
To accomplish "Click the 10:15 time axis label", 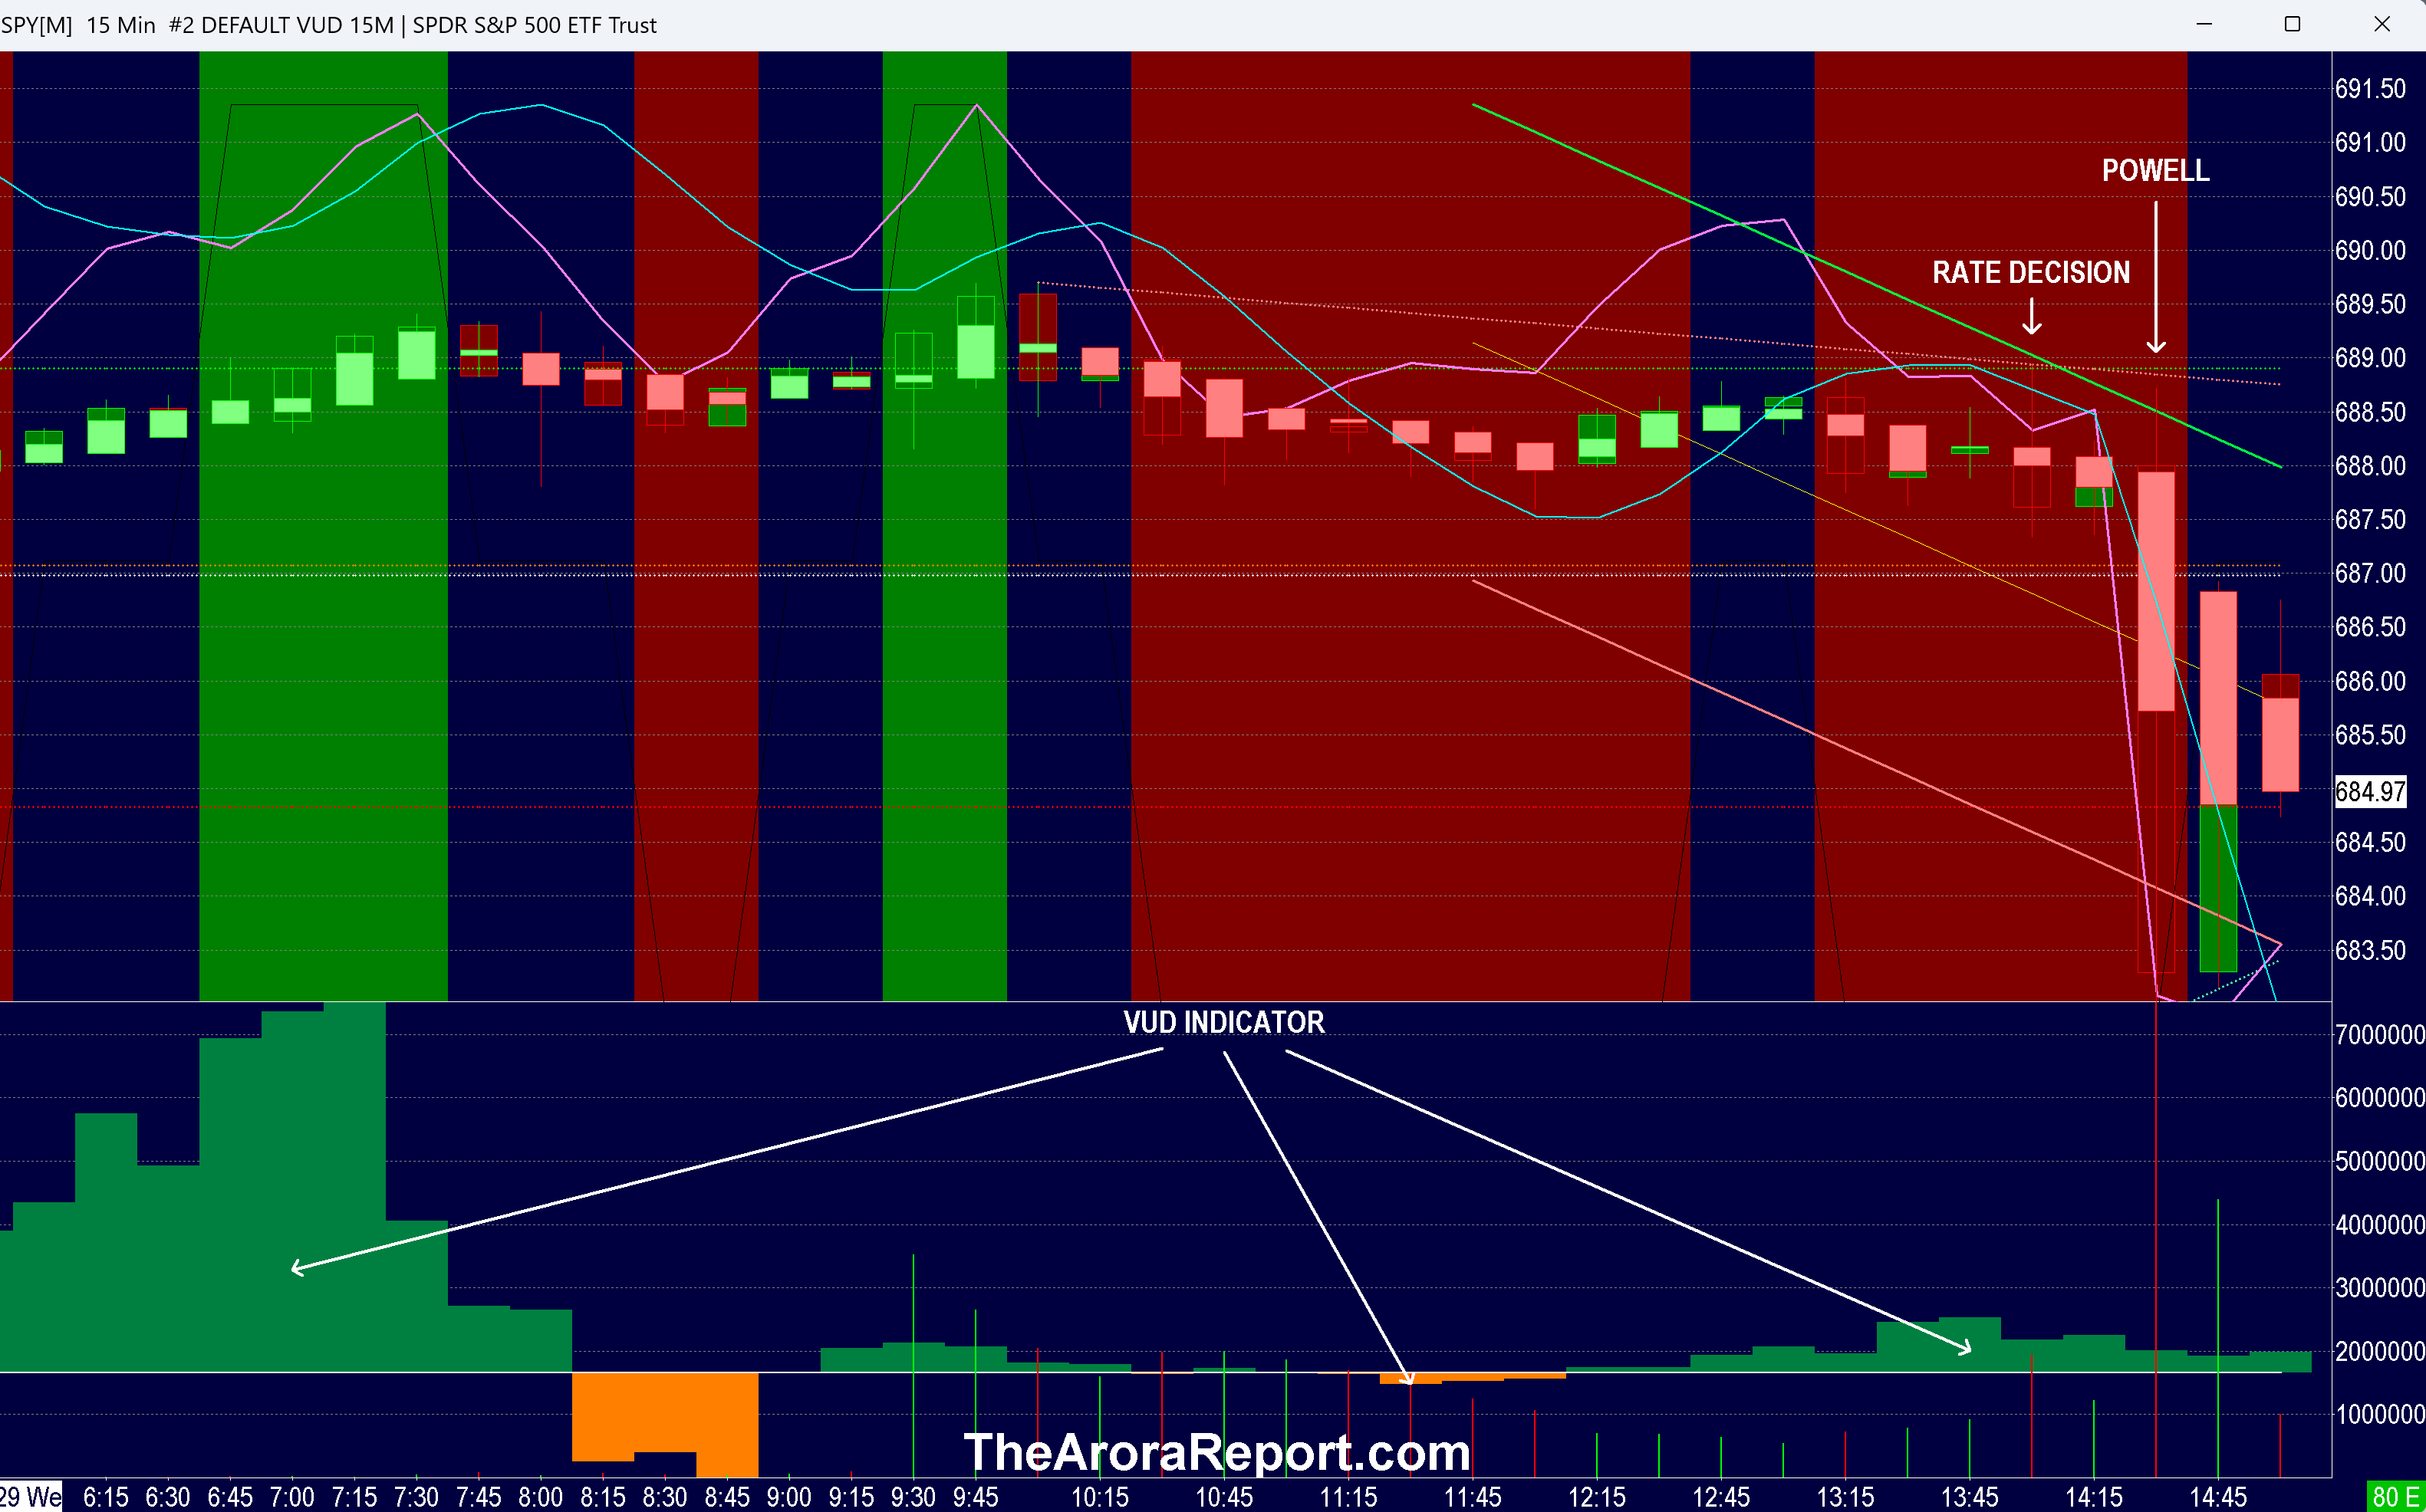I will tap(1099, 1497).
